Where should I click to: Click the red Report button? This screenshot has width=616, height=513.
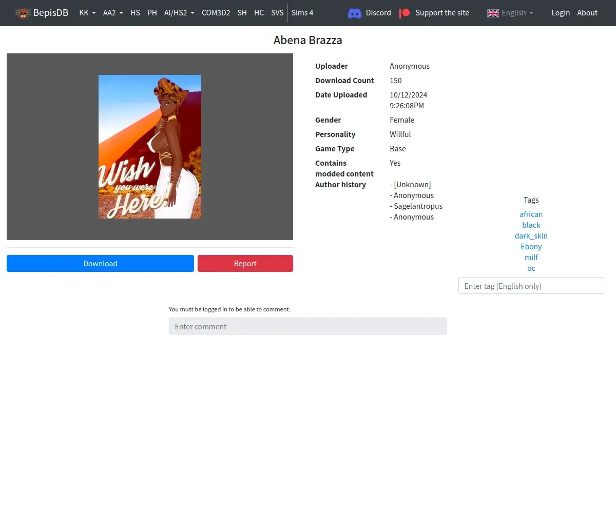pyautogui.click(x=245, y=263)
